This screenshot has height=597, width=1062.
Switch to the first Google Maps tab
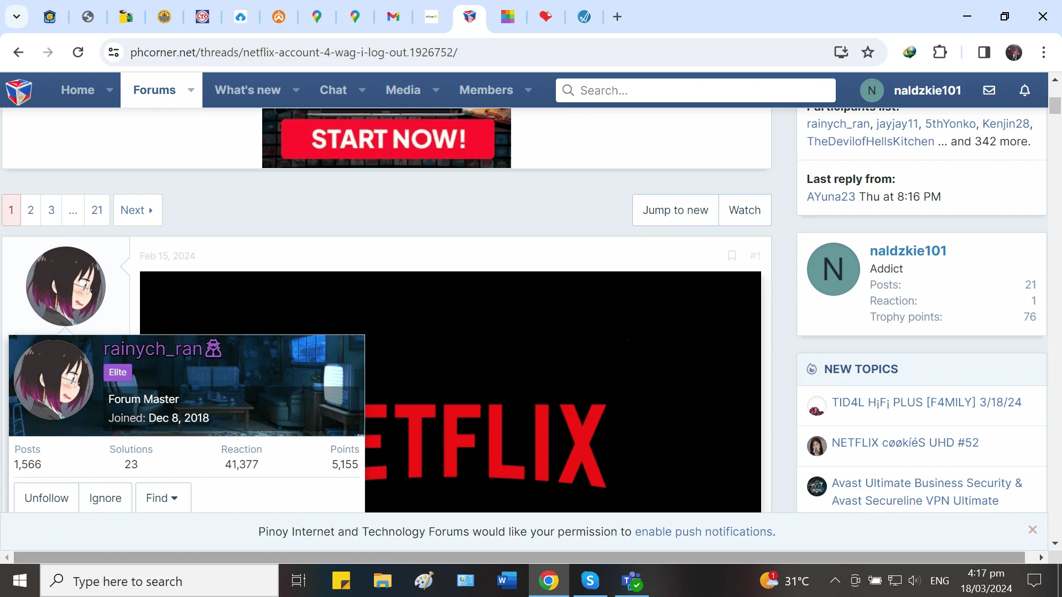click(316, 17)
